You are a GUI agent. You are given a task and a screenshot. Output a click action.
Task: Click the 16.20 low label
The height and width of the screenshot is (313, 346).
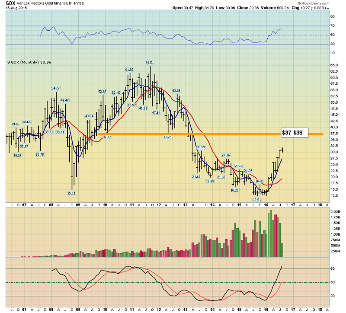coord(234,190)
